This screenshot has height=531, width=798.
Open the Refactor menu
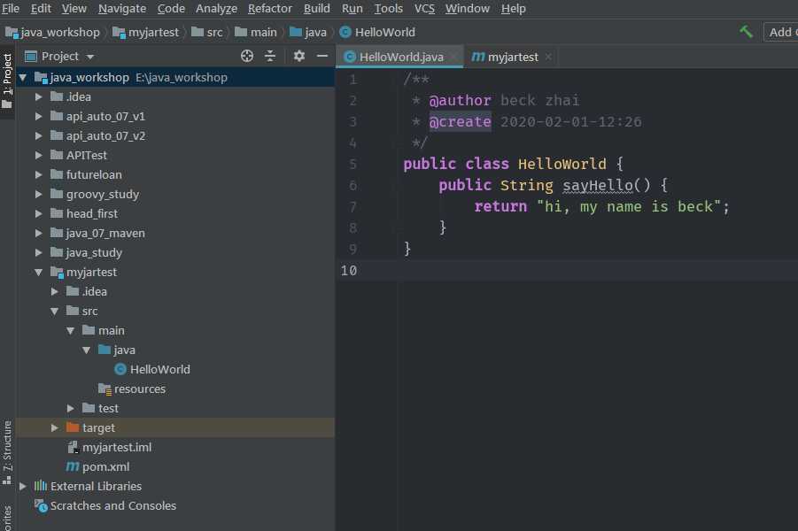[x=270, y=9]
